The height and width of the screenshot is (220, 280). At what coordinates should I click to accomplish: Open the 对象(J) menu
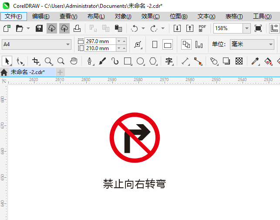click(123, 17)
